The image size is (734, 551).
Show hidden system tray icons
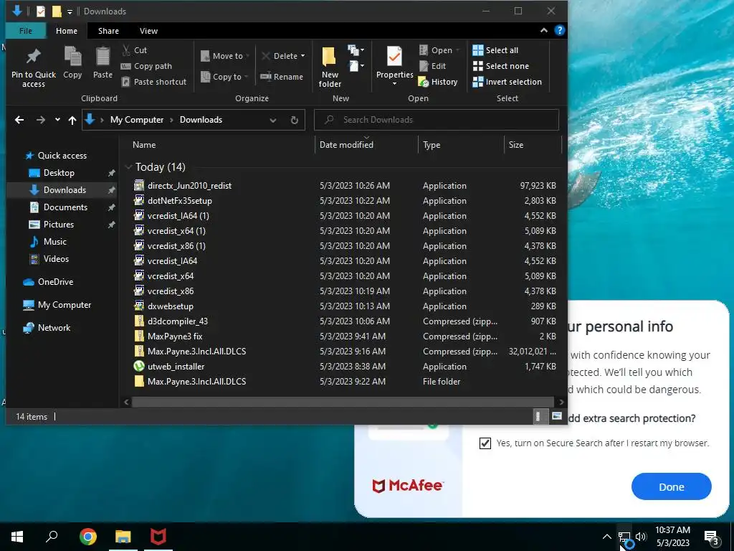pyautogui.click(x=606, y=537)
